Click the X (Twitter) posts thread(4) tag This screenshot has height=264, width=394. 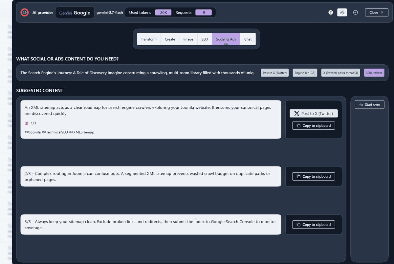click(341, 73)
